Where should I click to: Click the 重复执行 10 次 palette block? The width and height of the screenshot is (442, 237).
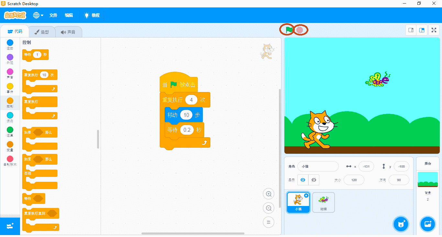40,81
